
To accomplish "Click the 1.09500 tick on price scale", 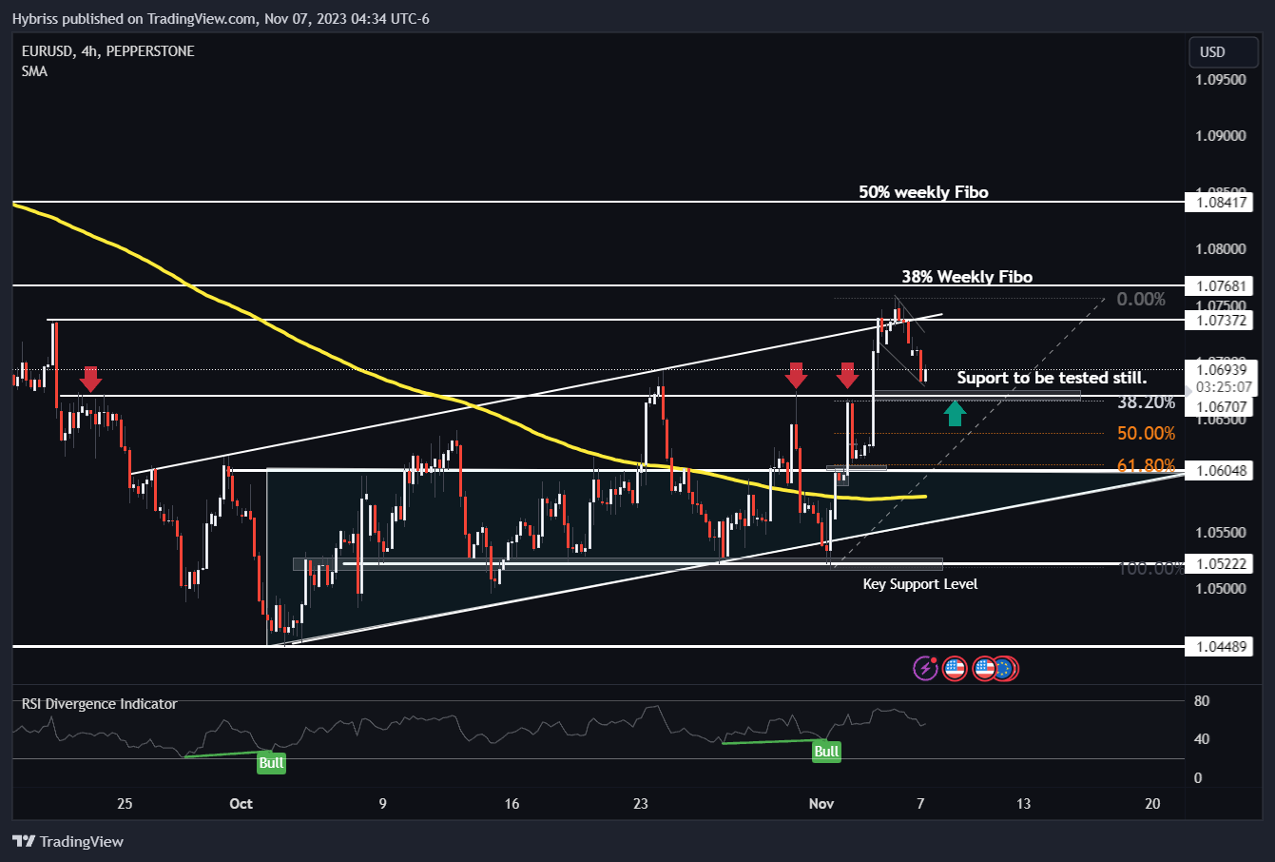I will click(x=1219, y=80).
